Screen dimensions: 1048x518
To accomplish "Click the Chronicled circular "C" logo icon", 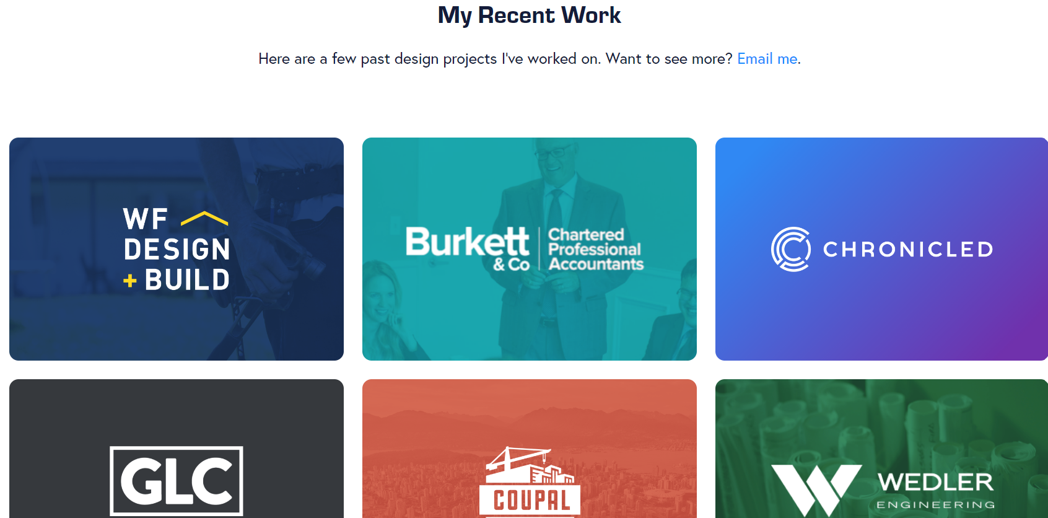I will coord(791,249).
